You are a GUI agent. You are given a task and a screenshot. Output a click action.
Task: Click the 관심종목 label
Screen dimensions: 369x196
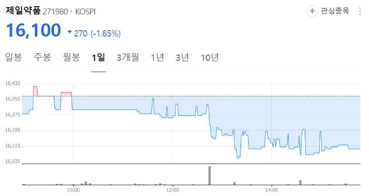(335, 11)
